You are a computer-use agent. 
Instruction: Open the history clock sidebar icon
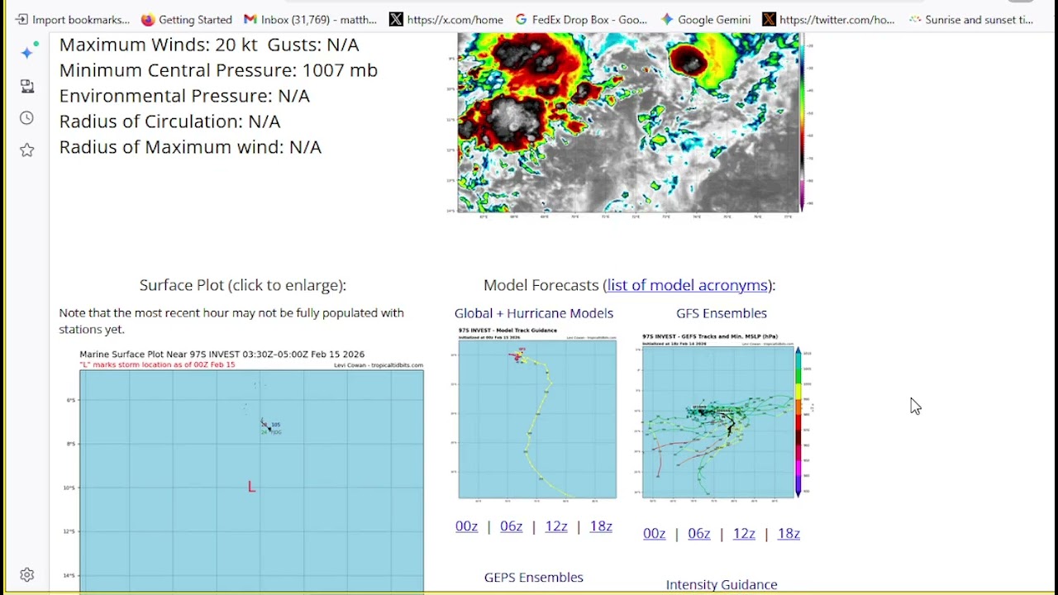pyautogui.click(x=27, y=118)
